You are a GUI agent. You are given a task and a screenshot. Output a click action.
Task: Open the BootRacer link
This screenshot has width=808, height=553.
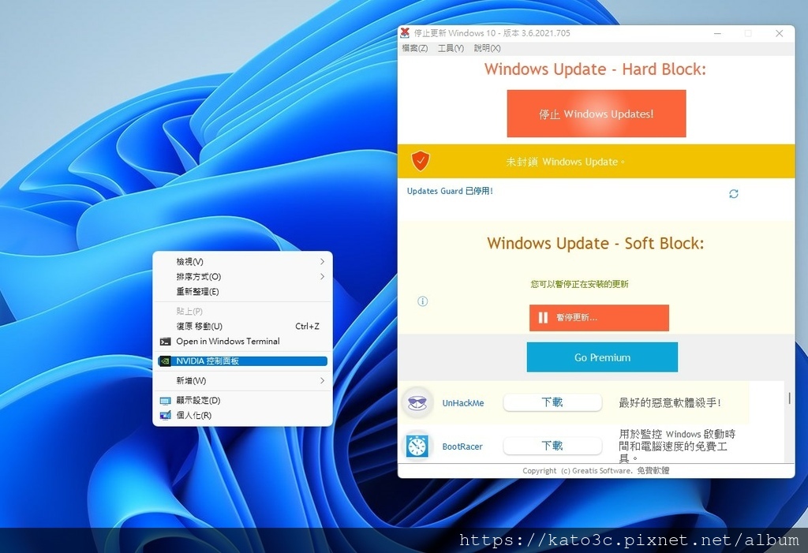(x=462, y=447)
